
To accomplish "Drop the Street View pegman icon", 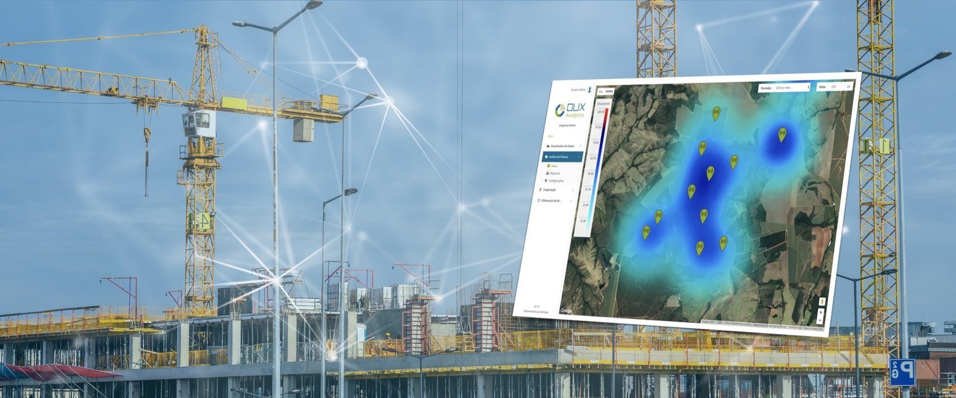I will point(822,301).
